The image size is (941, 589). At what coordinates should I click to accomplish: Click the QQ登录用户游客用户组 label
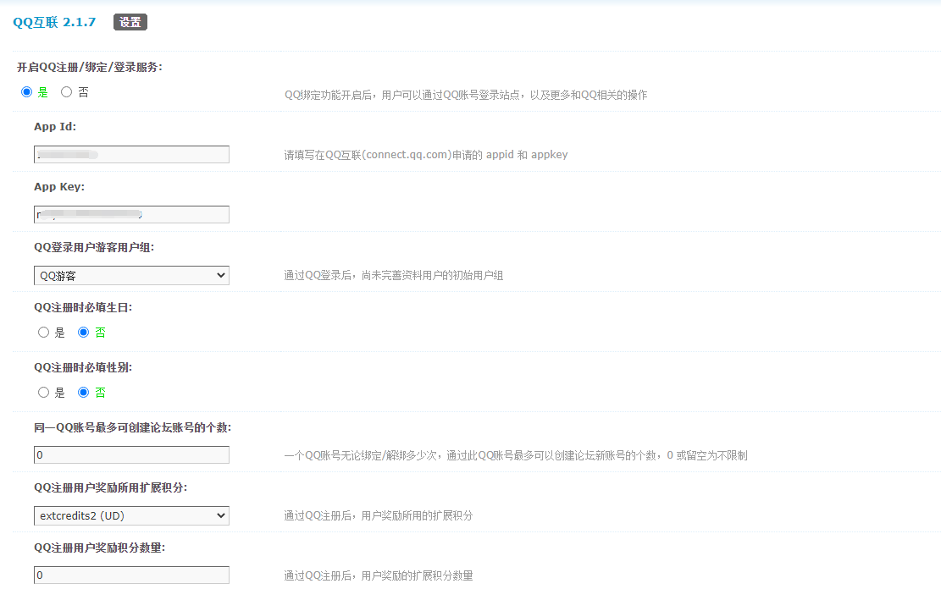pyautogui.click(x=94, y=247)
